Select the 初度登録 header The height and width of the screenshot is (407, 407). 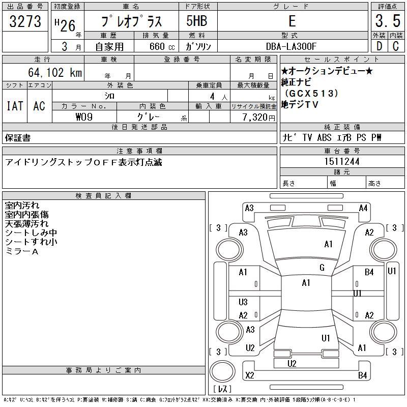pyautogui.click(x=67, y=7)
